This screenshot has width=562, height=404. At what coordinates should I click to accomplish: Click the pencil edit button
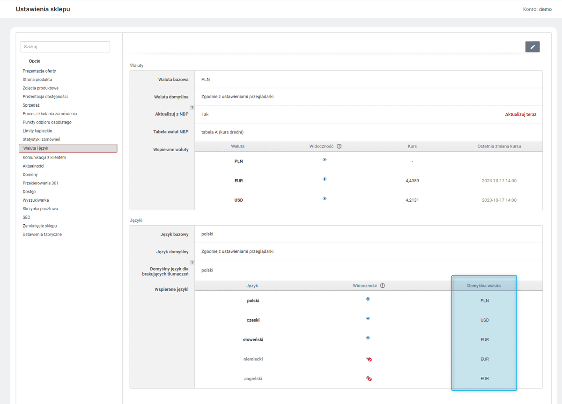pyautogui.click(x=532, y=47)
